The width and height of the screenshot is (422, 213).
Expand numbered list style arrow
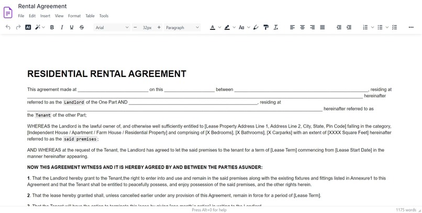click(x=372, y=27)
